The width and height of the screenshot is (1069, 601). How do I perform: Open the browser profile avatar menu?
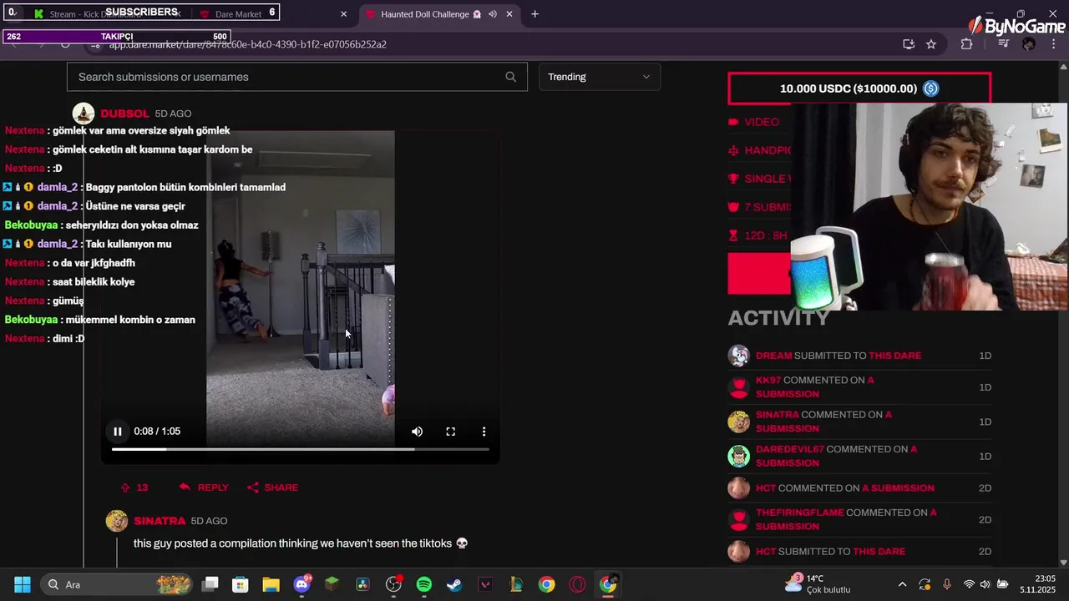click(1029, 44)
